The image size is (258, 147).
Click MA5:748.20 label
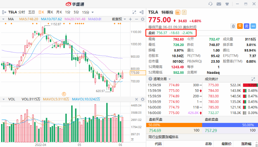tap(29, 19)
